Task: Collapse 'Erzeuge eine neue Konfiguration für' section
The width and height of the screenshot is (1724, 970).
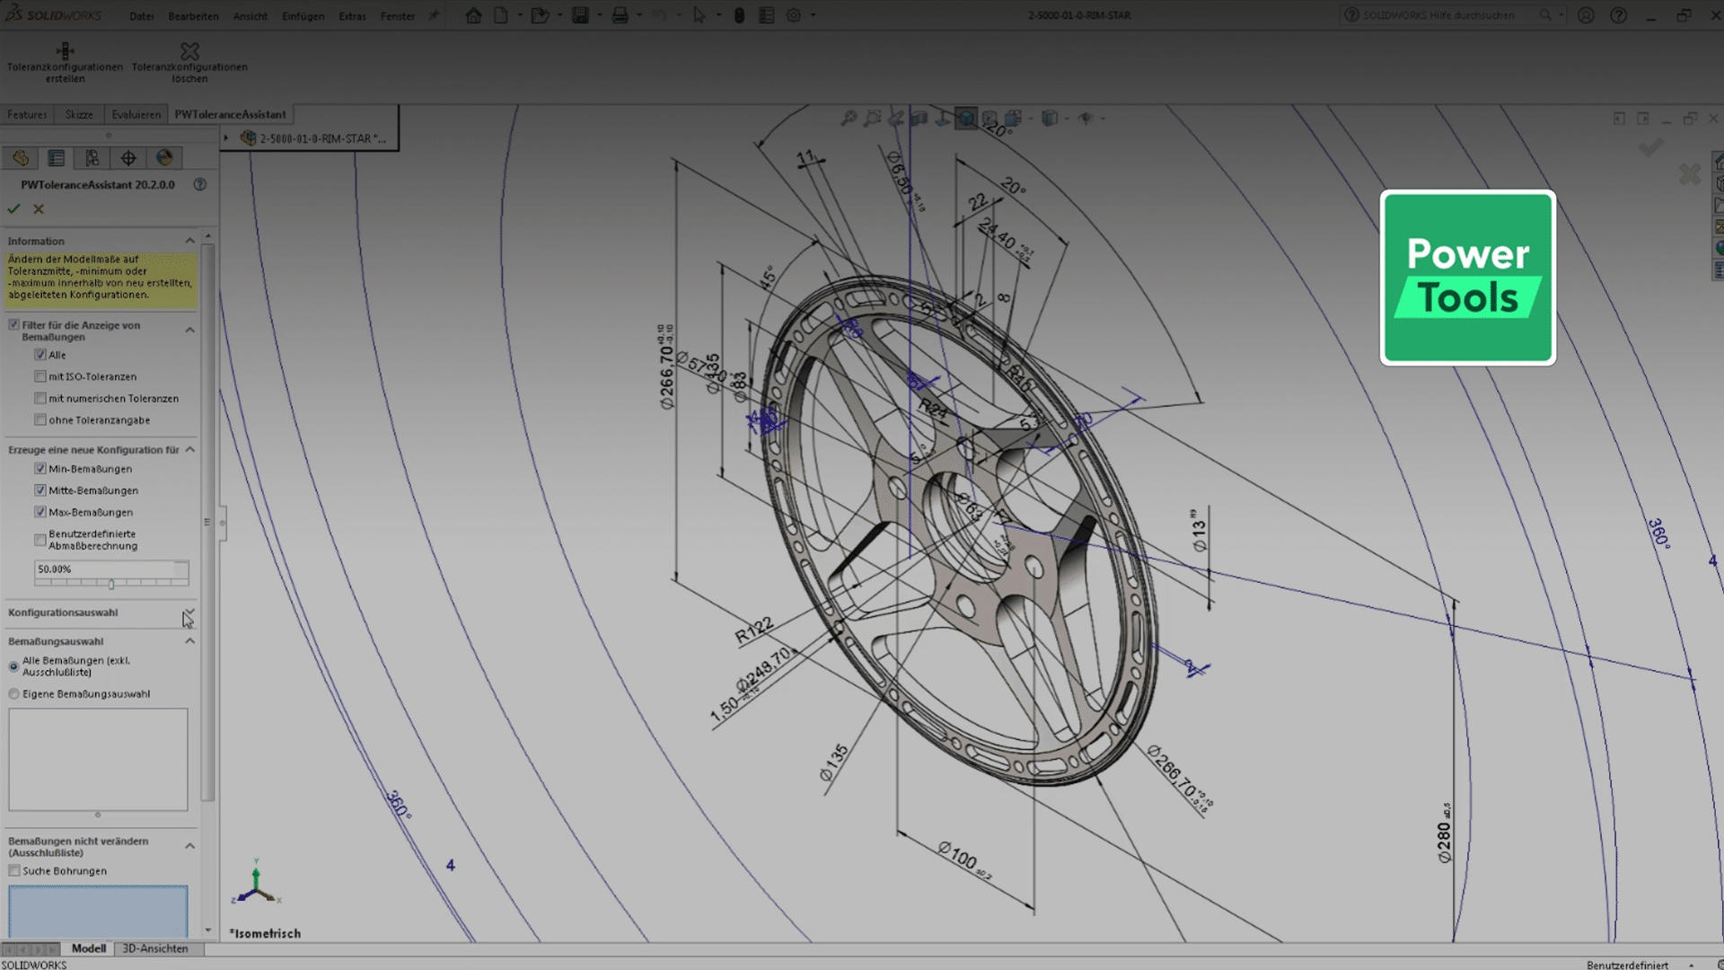Action: click(189, 449)
